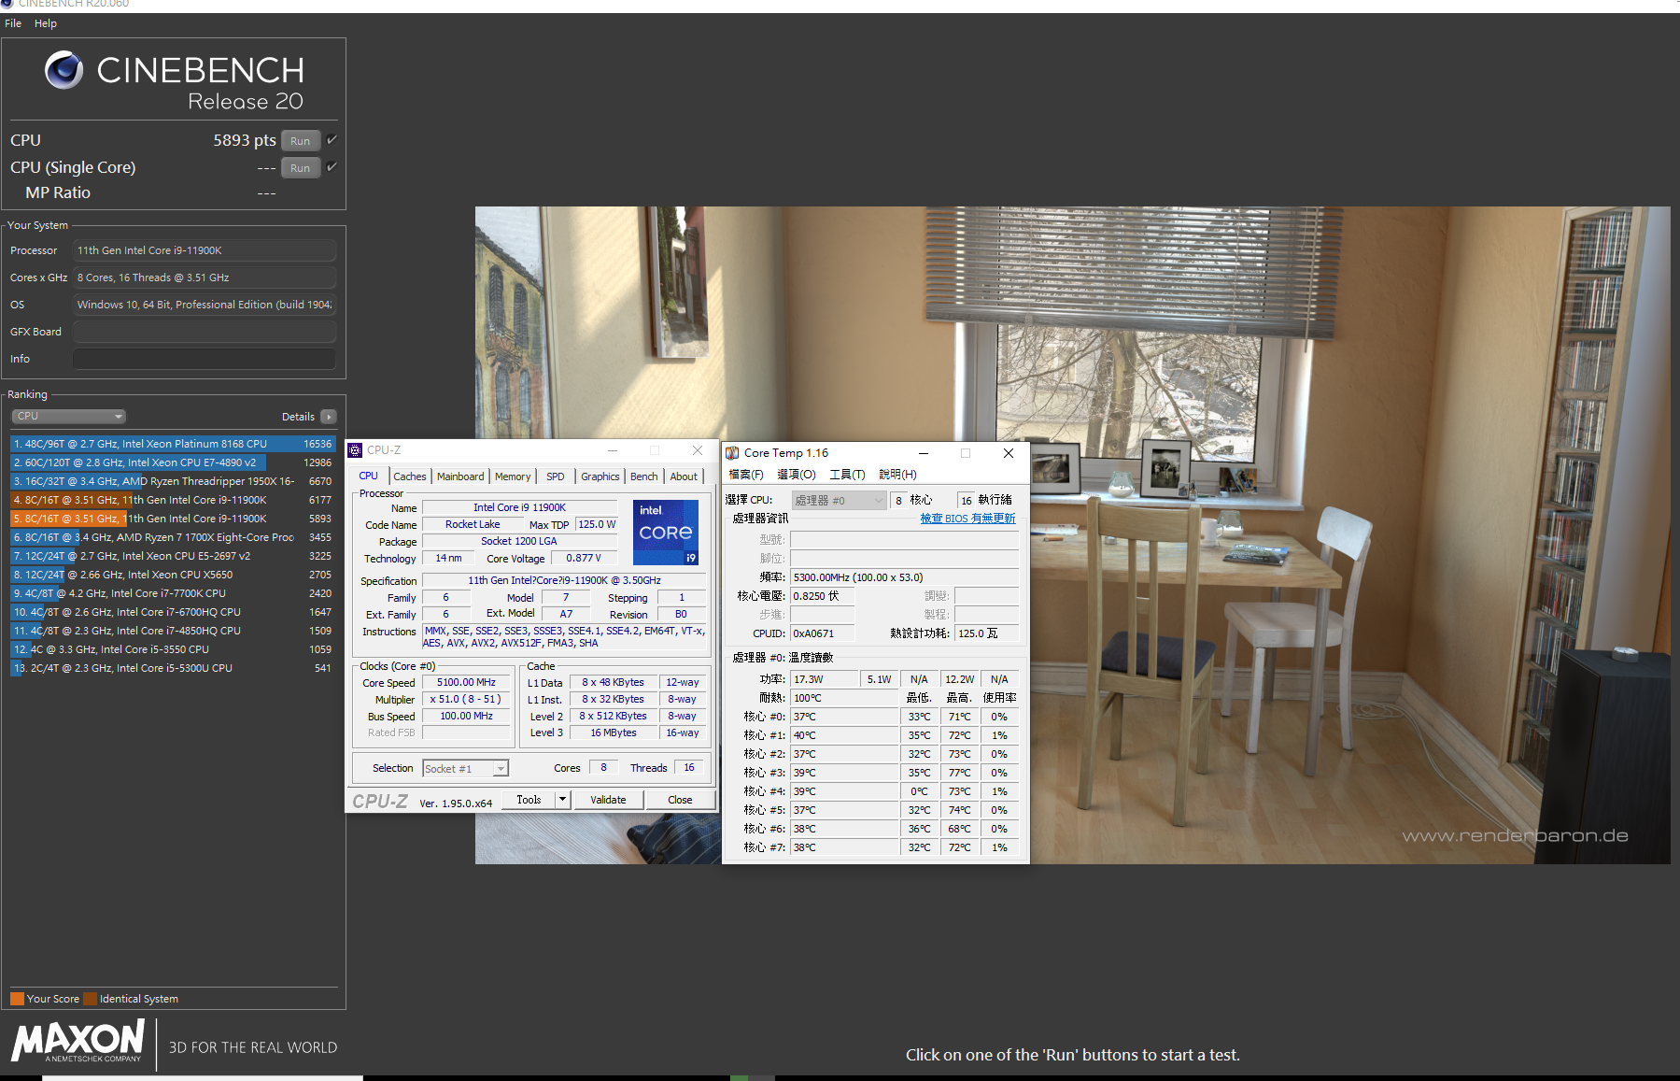Image resolution: width=1680 pixels, height=1081 pixels.
Task: Open ranking Details arrow icon
Action: click(329, 417)
